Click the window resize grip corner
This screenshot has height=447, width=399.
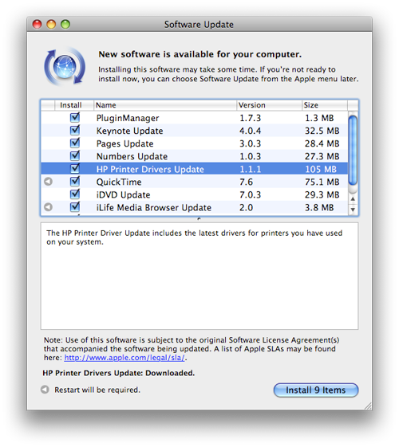point(368,406)
